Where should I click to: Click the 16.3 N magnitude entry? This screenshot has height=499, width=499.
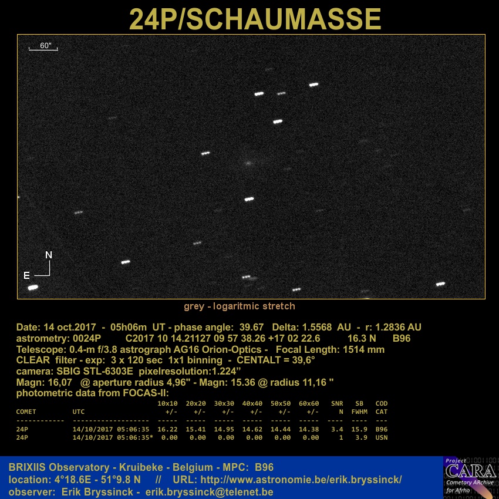(x=362, y=338)
